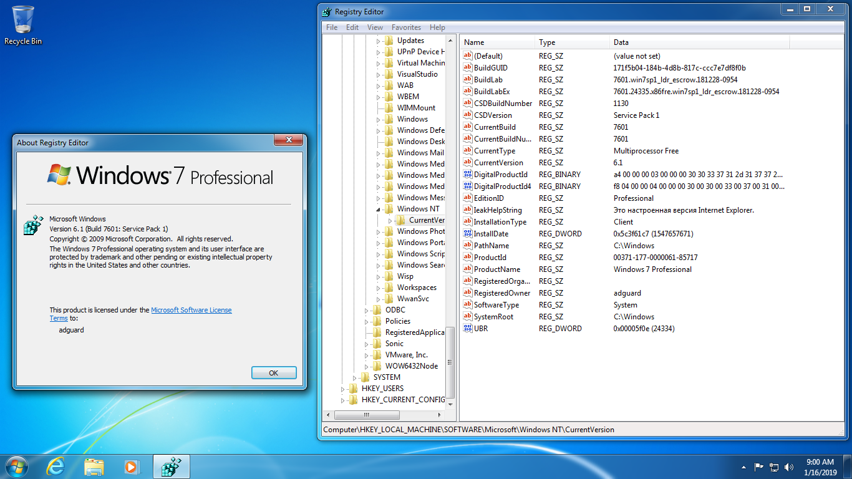Click the string icon of (Default) value
852x479 pixels.
(x=467, y=56)
